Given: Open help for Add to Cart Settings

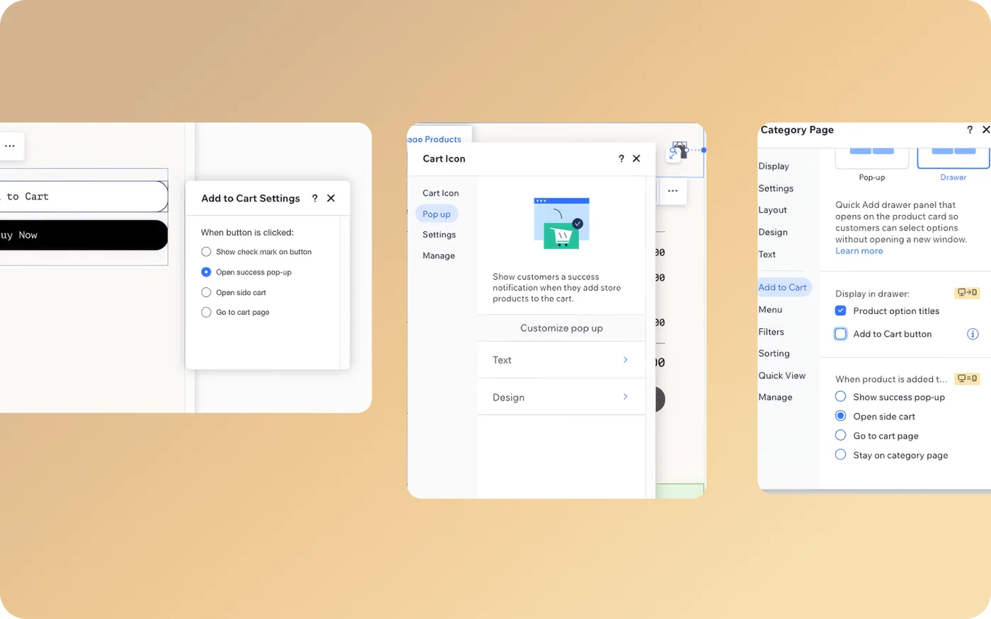Looking at the screenshot, I should point(315,199).
